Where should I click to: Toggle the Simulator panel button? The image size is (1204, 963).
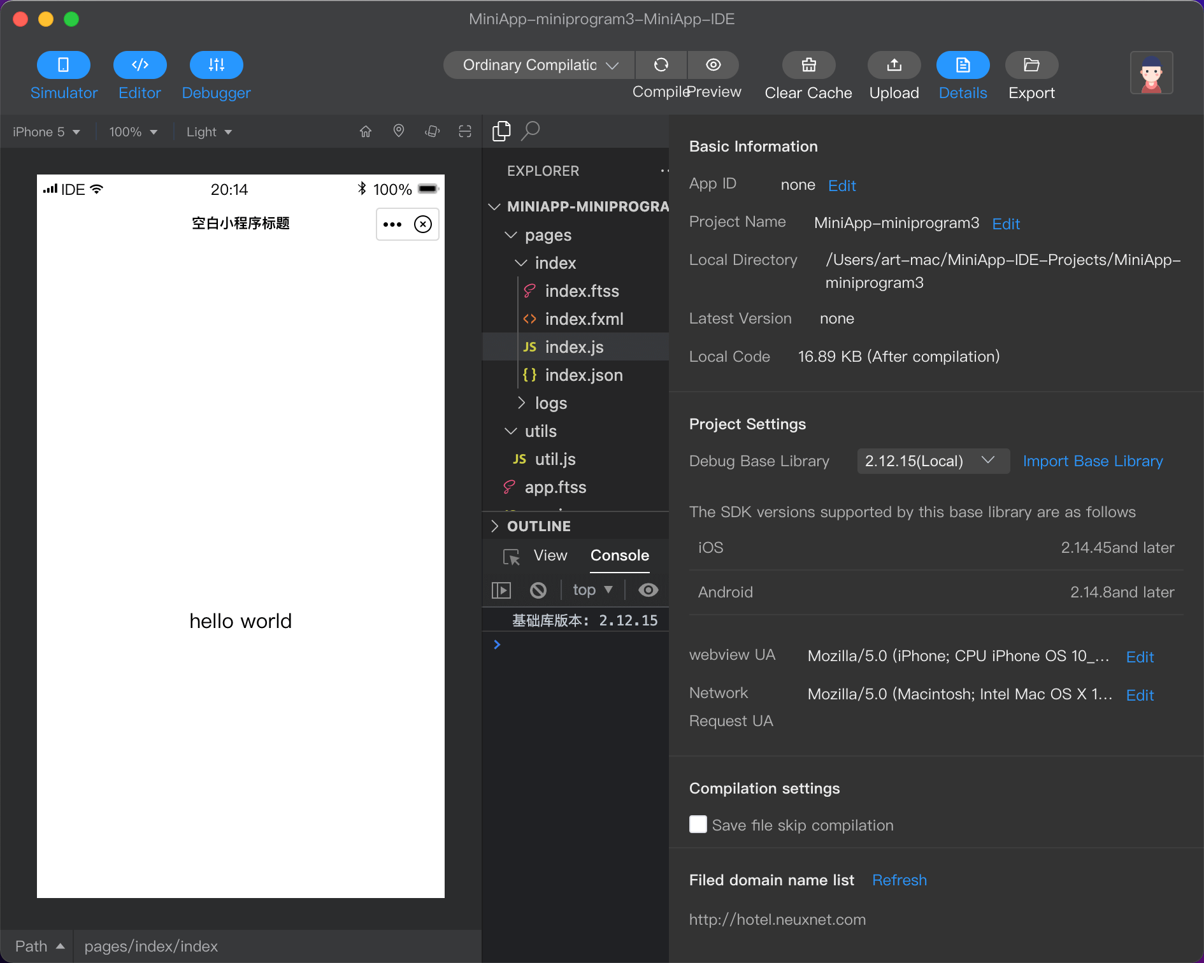click(64, 65)
